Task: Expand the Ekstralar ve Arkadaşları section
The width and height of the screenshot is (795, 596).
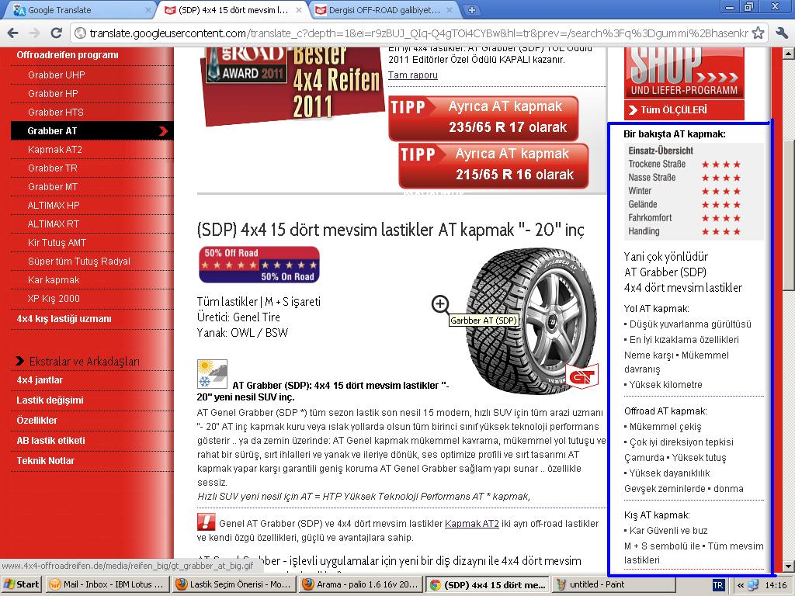Action: [20, 362]
